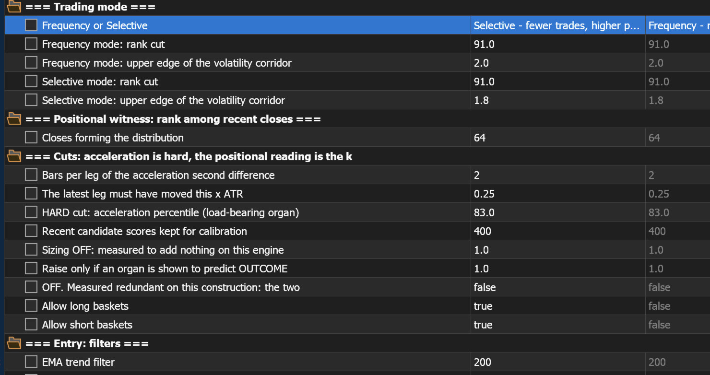Select the 'Positional witness: rank among recent closes' header
The image size is (710, 375).
click(173, 119)
